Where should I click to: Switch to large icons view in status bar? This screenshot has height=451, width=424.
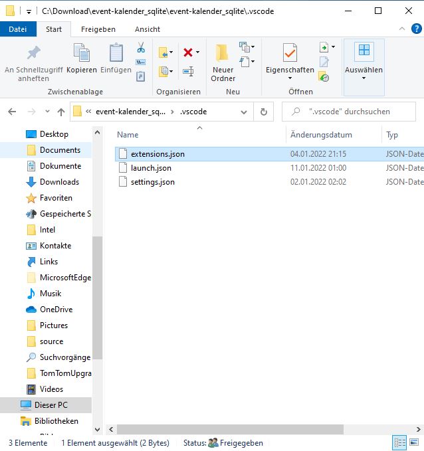point(416,442)
